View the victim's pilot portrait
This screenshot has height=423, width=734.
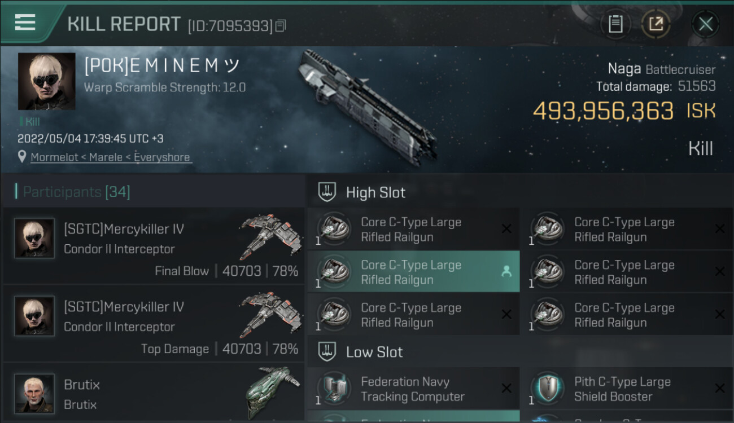pyautogui.click(x=46, y=81)
